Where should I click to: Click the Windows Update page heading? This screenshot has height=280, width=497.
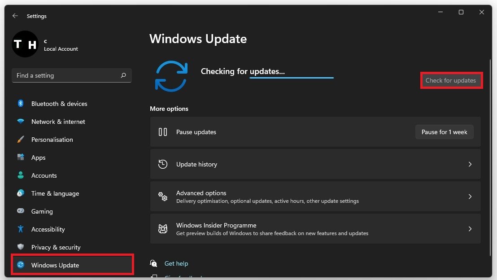point(198,39)
